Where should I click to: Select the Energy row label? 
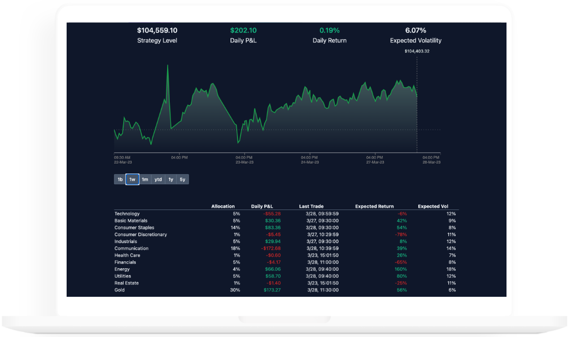(x=122, y=269)
